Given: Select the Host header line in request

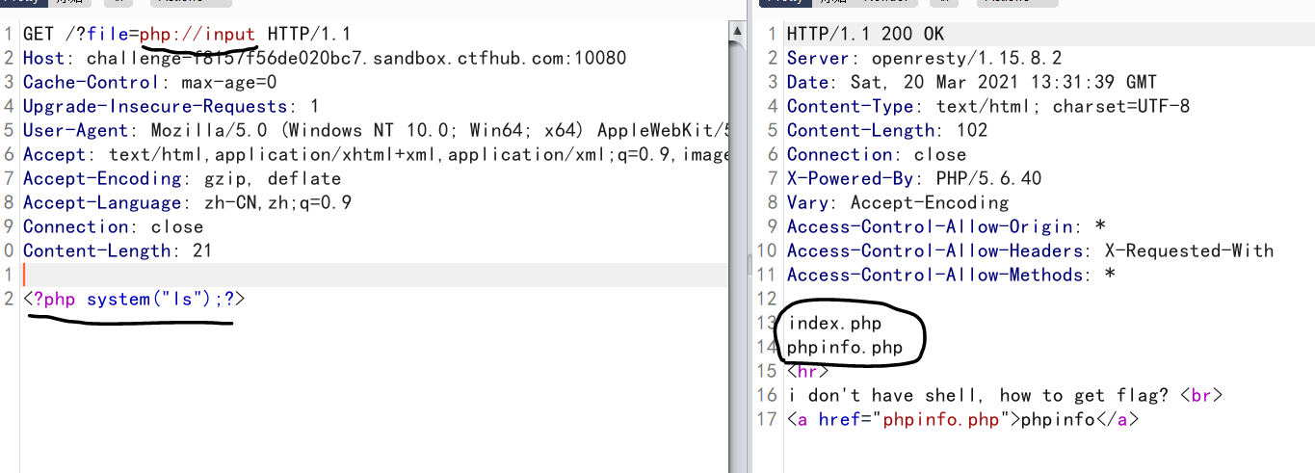Looking at the screenshot, I should (325, 58).
